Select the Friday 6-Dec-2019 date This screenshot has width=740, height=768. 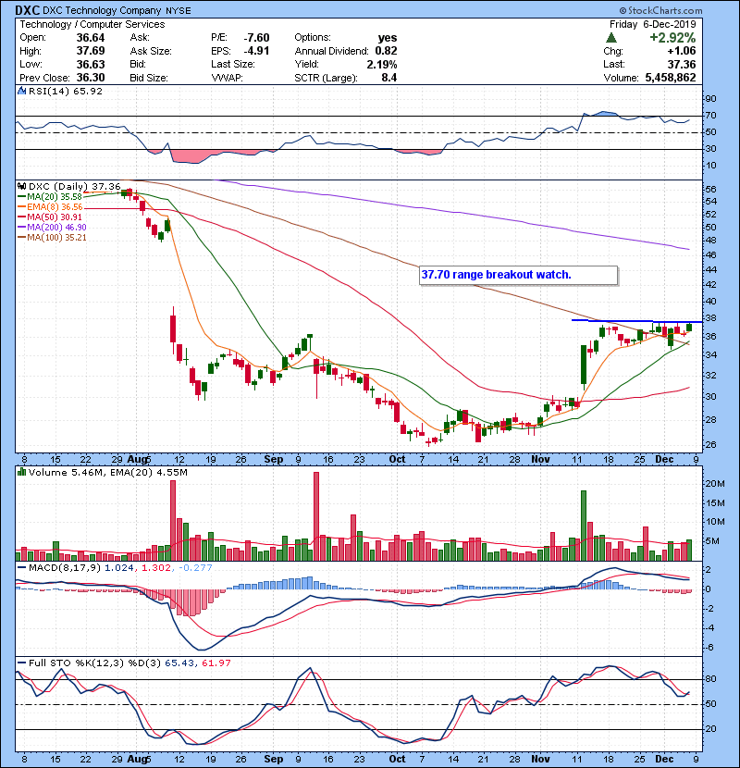tap(652, 24)
